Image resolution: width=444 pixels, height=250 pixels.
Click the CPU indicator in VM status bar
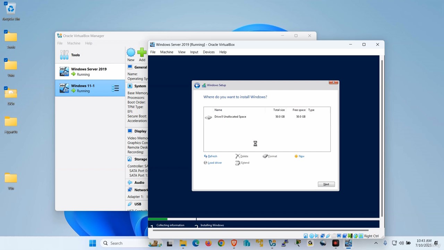coord(350,236)
